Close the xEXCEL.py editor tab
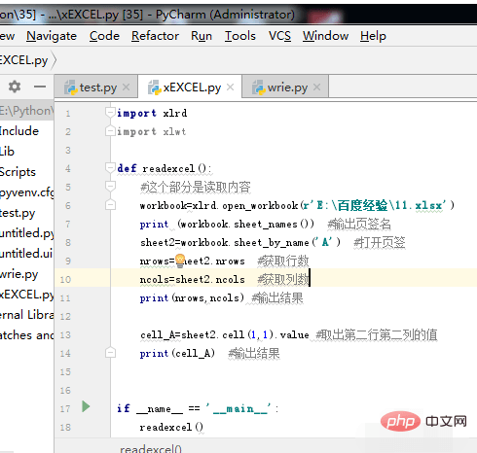477x453 pixels. point(230,87)
